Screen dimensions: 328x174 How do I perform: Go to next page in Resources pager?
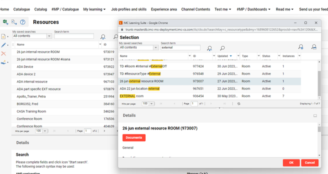104,131
